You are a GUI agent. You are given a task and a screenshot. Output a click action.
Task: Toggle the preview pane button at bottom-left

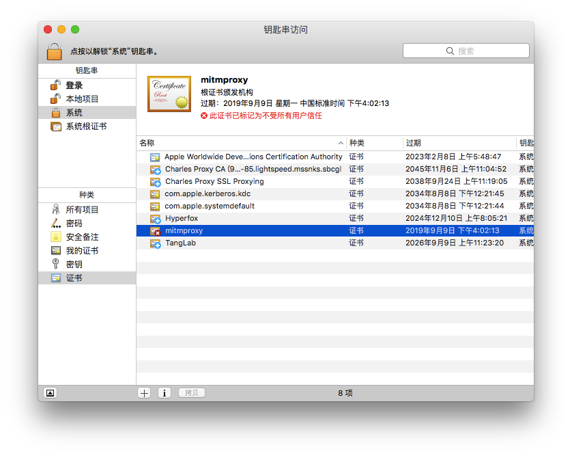[50, 393]
